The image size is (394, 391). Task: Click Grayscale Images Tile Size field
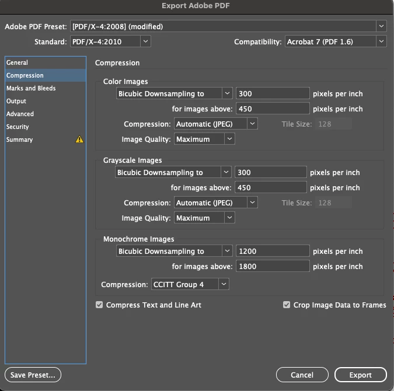click(x=333, y=203)
